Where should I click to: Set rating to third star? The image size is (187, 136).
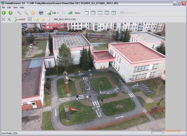[49, 19]
